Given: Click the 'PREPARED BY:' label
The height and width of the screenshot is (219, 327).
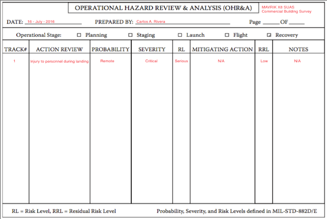Looking at the screenshot, I should click(x=114, y=22).
